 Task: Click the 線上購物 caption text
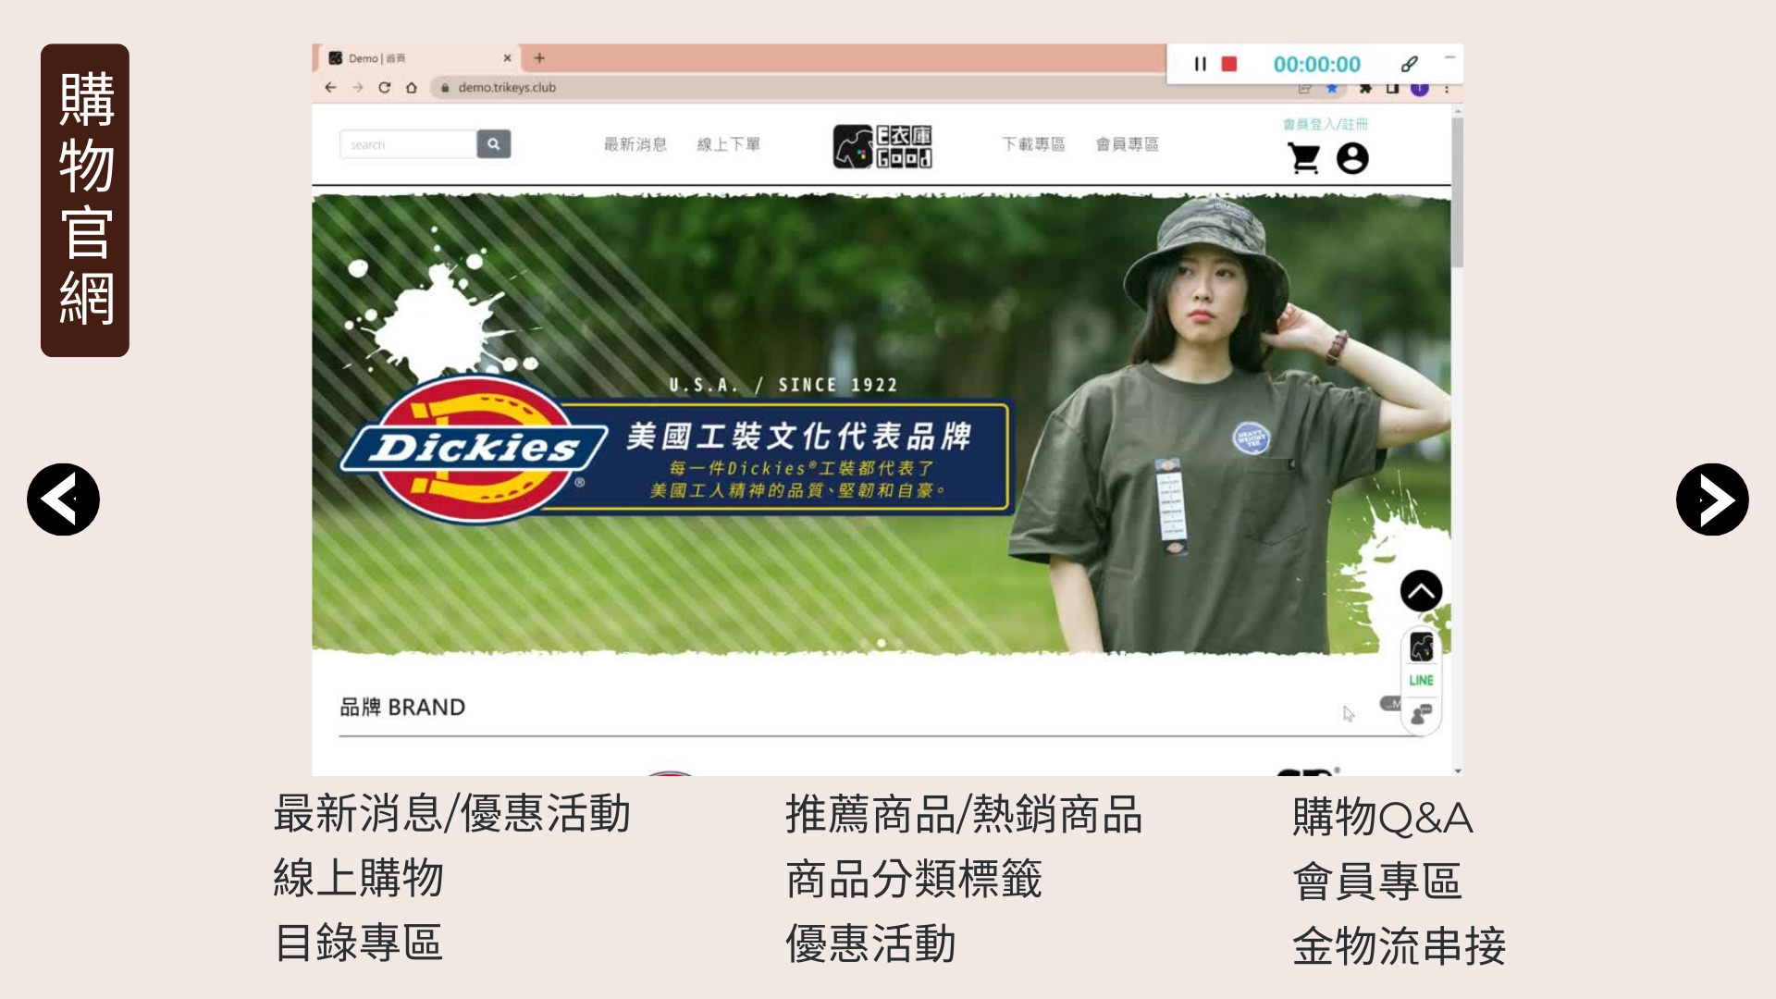click(x=359, y=878)
